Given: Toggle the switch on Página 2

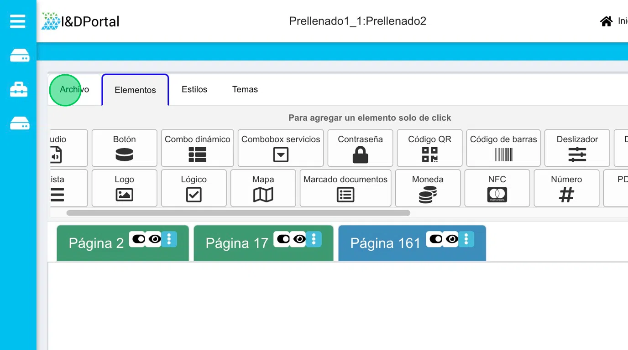Looking at the screenshot, I should click(x=137, y=239).
